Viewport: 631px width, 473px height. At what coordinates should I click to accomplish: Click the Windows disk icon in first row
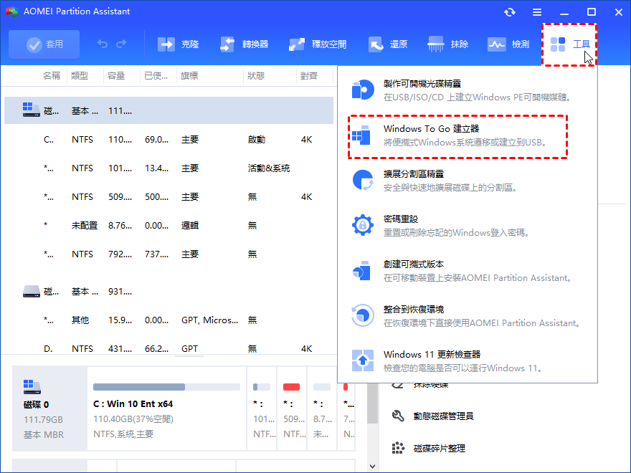tap(31, 110)
